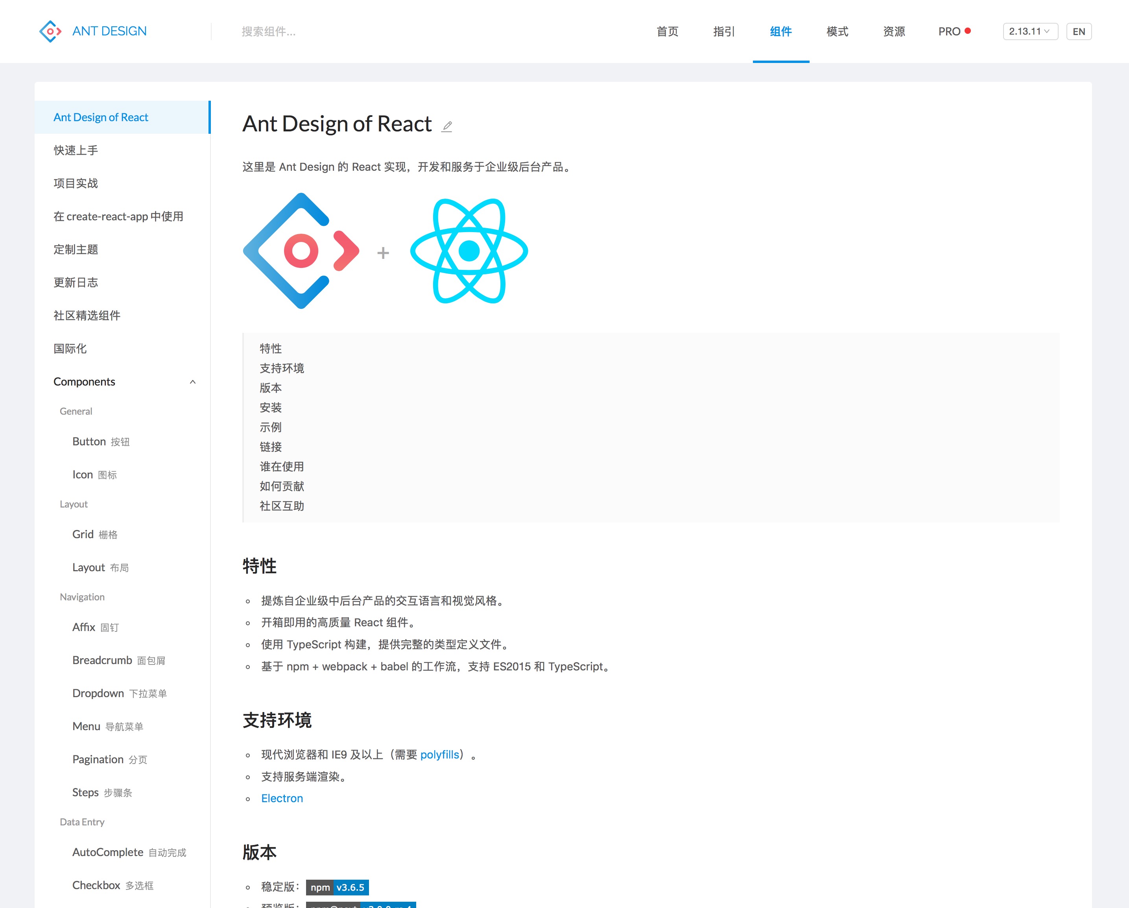Select the 组件 nav tab
Viewport: 1129px width, 908px height.
781,31
